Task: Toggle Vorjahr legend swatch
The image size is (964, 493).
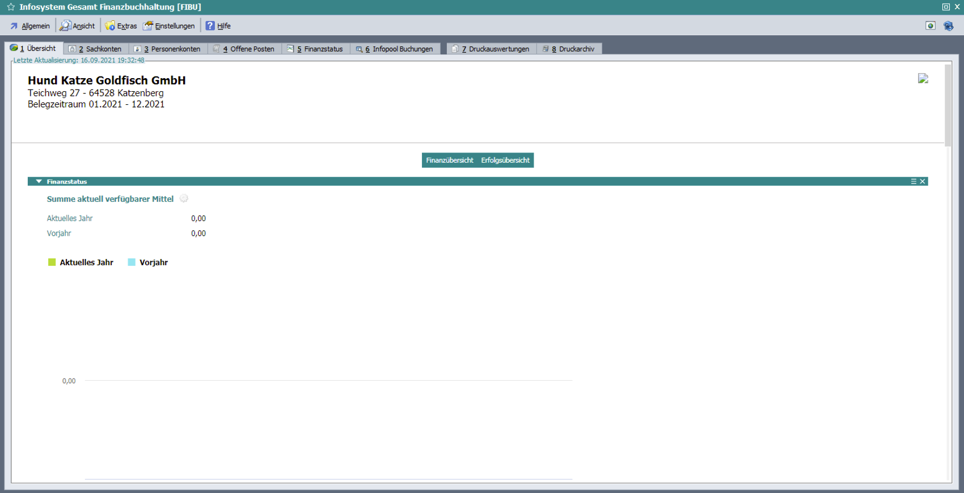Action: coord(132,262)
